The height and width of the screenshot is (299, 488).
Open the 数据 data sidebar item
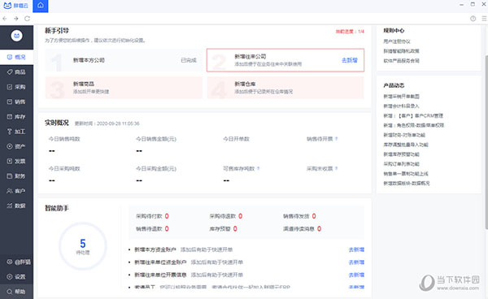[16, 206]
